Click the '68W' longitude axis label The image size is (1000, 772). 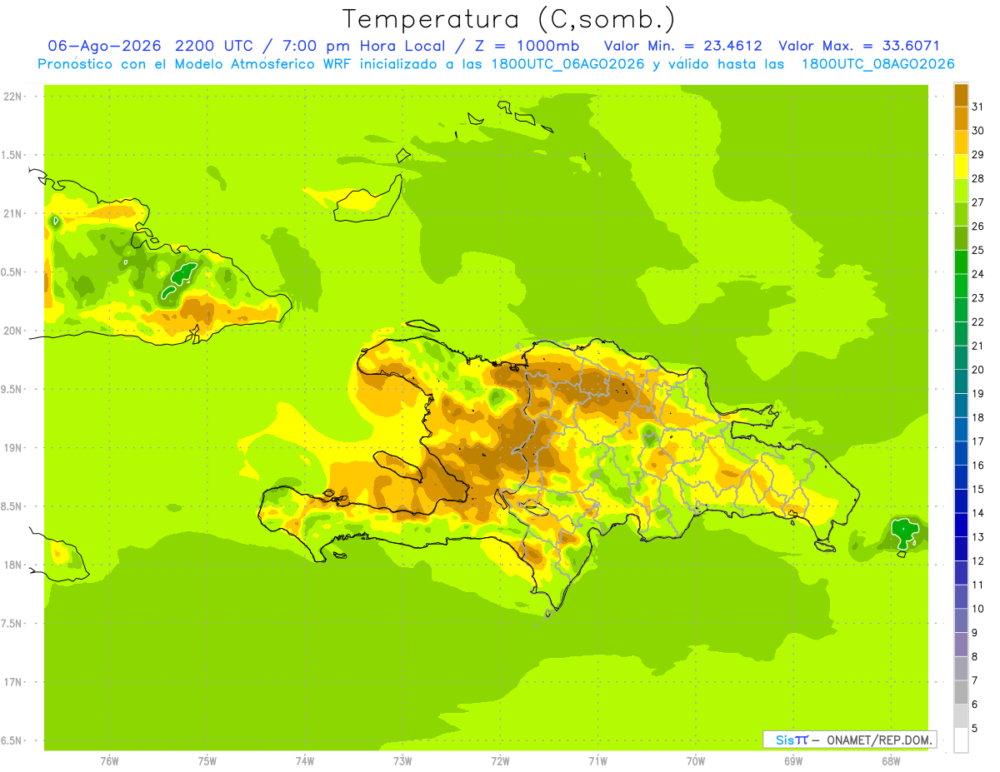pyautogui.click(x=891, y=761)
